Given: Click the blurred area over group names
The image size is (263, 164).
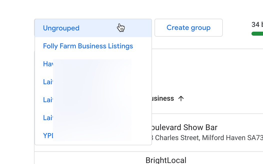Looking at the screenshot, I should tap(92, 100).
